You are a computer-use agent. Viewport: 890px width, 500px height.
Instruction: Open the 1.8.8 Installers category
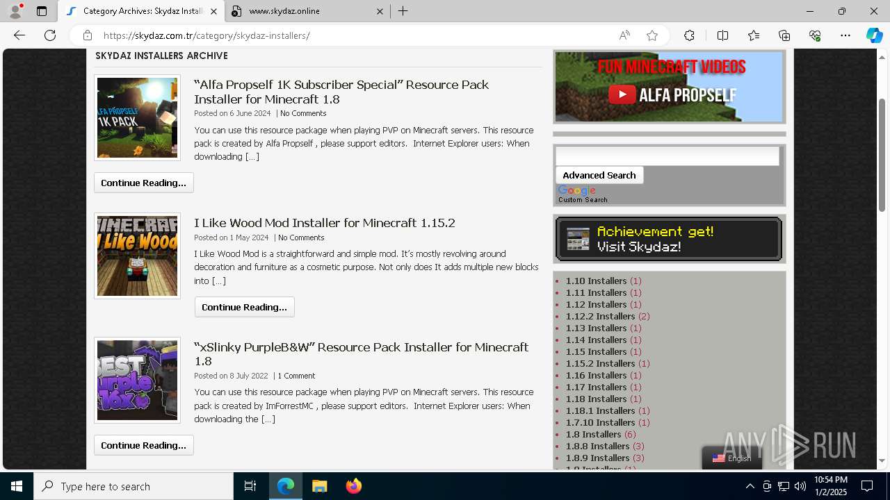597,446
